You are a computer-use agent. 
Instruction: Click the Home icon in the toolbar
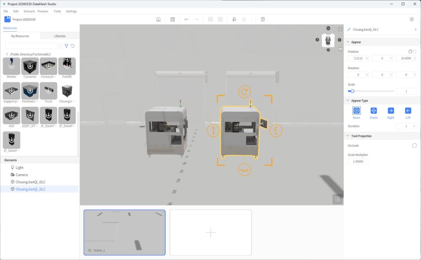tap(158, 19)
